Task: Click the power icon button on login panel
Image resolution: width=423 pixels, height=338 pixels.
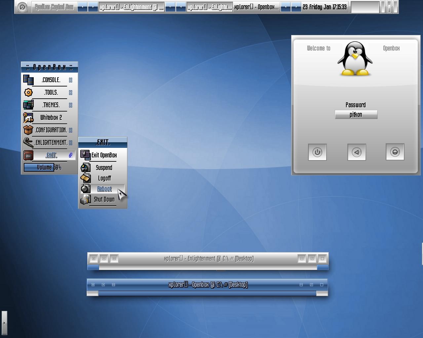Action: 317,152
